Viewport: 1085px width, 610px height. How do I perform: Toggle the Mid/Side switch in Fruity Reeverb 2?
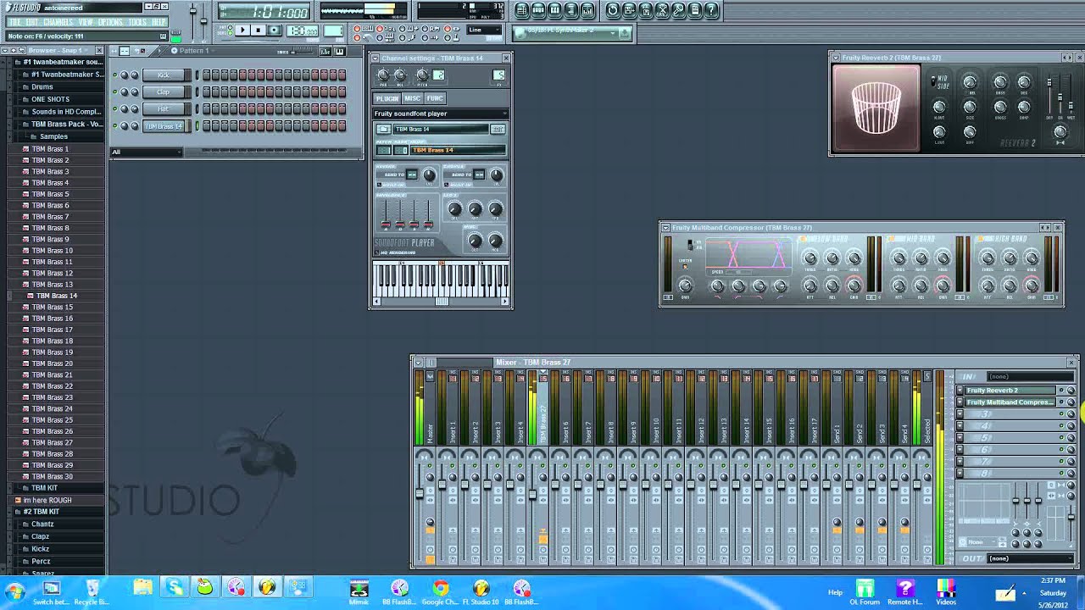click(x=933, y=81)
